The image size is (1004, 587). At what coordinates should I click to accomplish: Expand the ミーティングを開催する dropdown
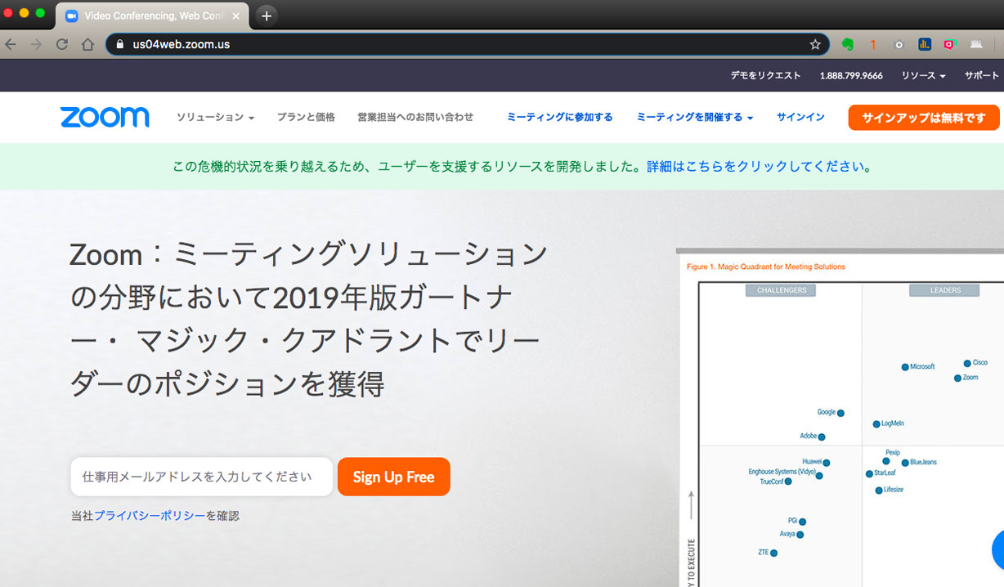click(695, 118)
